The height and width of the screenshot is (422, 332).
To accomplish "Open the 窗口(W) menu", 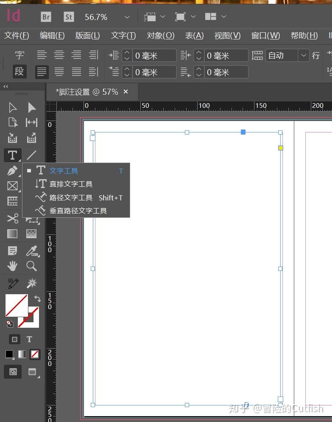I will 265,35.
